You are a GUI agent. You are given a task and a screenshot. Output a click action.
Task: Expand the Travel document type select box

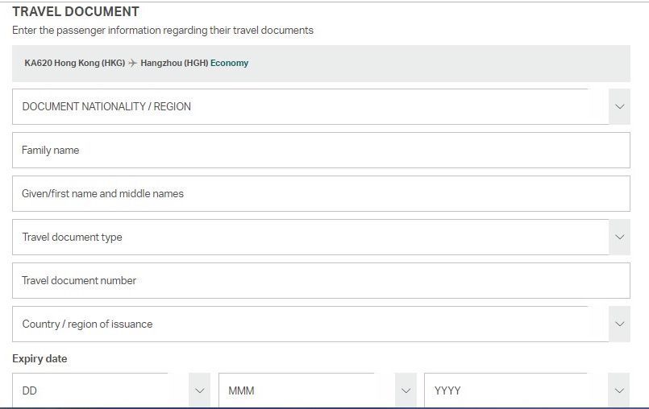pyautogui.click(x=321, y=237)
